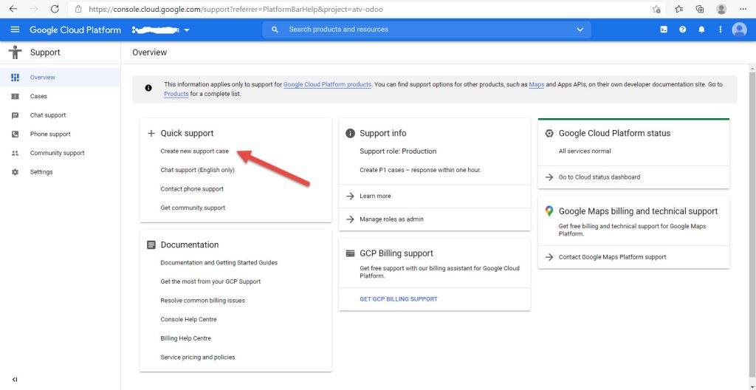Click Create new support case
The width and height of the screenshot is (756, 390).
point(194,151)
